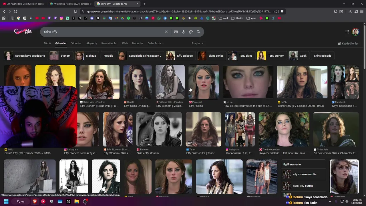Switch to the 'Web' results tab
Image resolution: width=366 pixels, height=206 pixels.
(125, 43)
